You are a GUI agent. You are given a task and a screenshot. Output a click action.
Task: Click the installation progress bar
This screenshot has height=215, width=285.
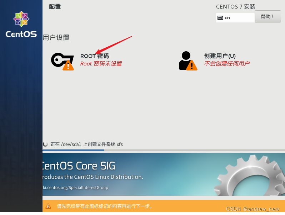point(164,150)
